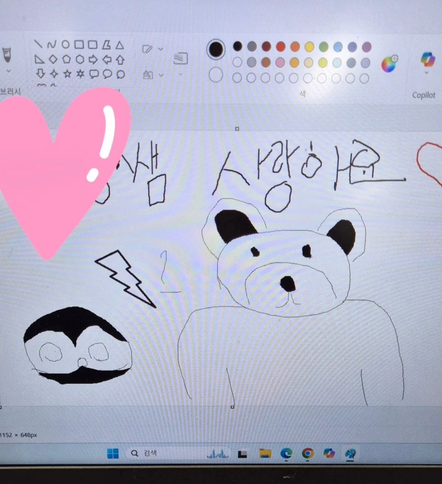Image resolution: width=442 pixels, height=484 pixels.
Task: Pick the green color swatch
Action: pyautogui.click(x=324, y=47)
